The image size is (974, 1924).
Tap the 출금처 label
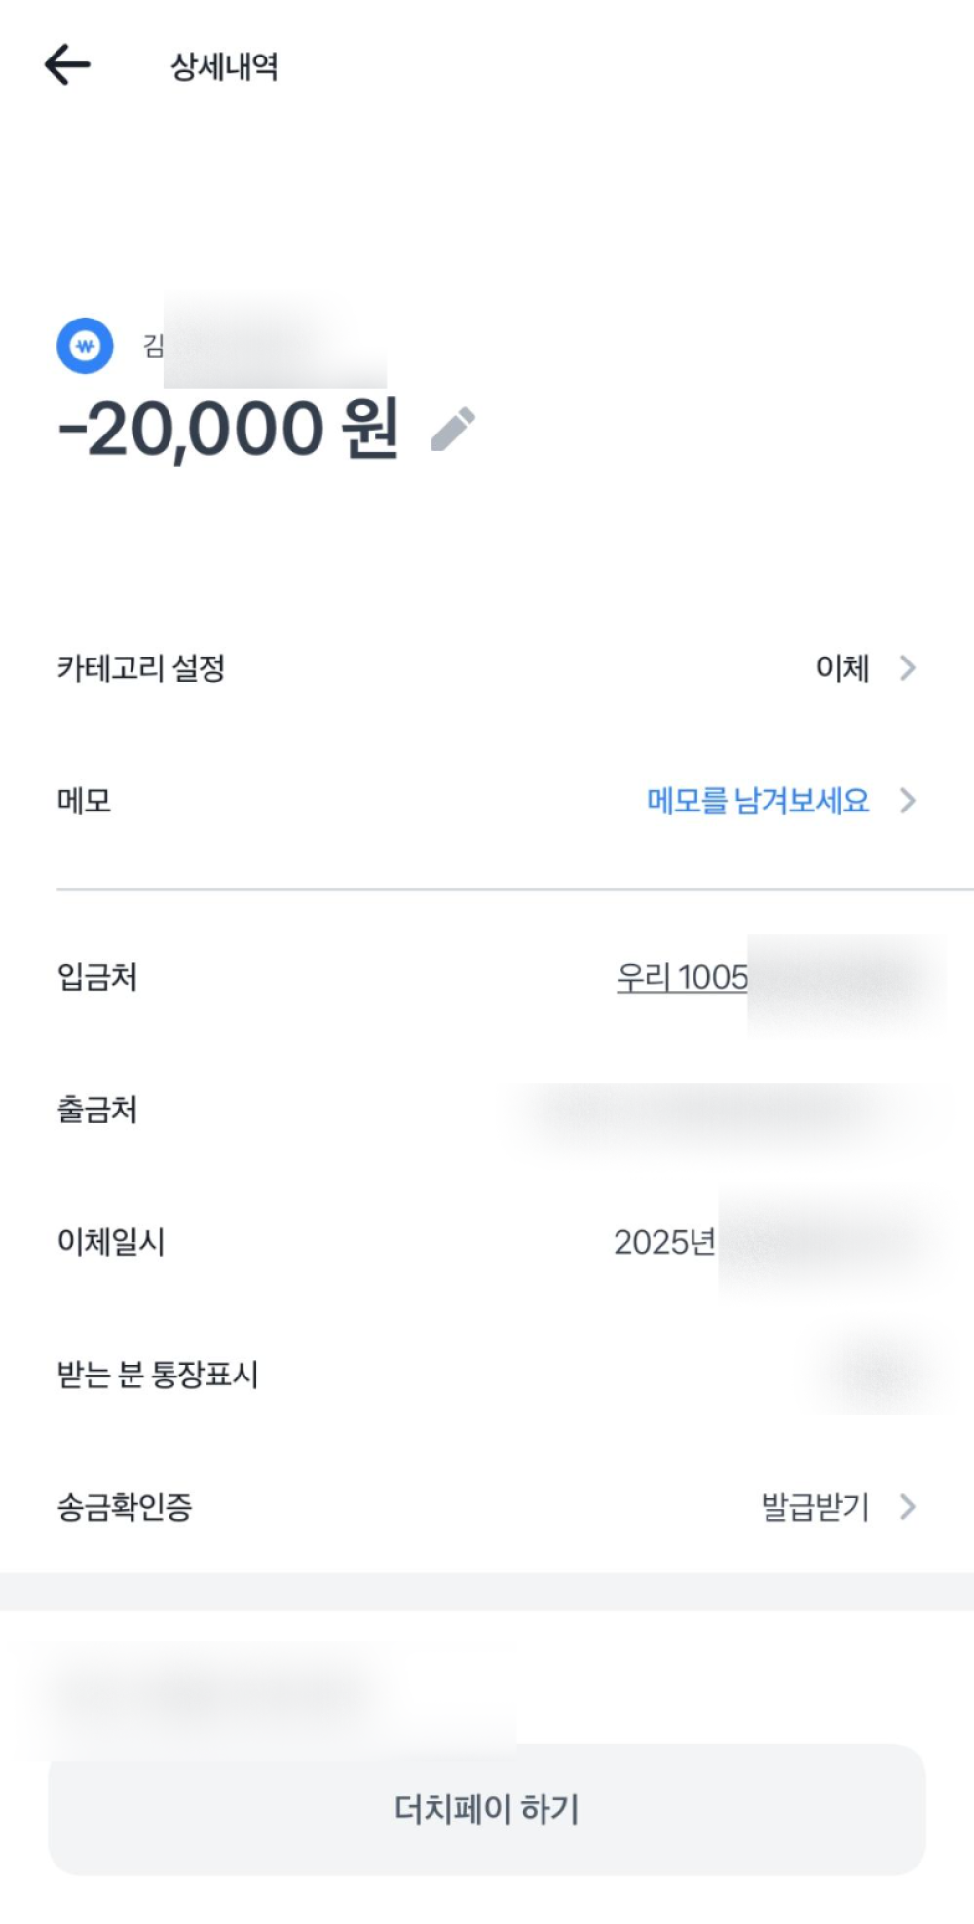click(x=97, y=1110)
